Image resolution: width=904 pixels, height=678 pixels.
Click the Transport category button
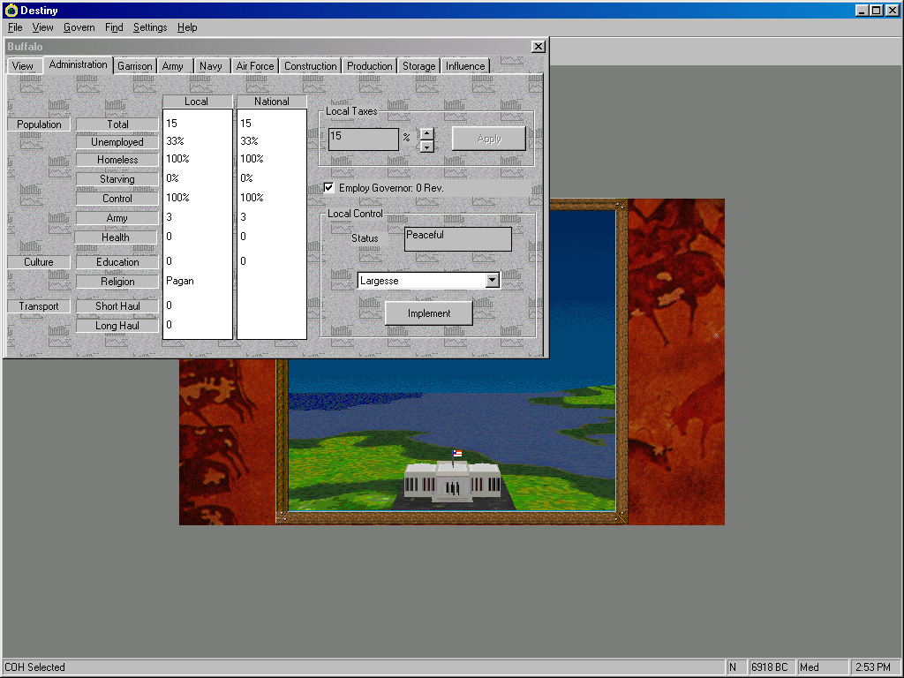39,306
